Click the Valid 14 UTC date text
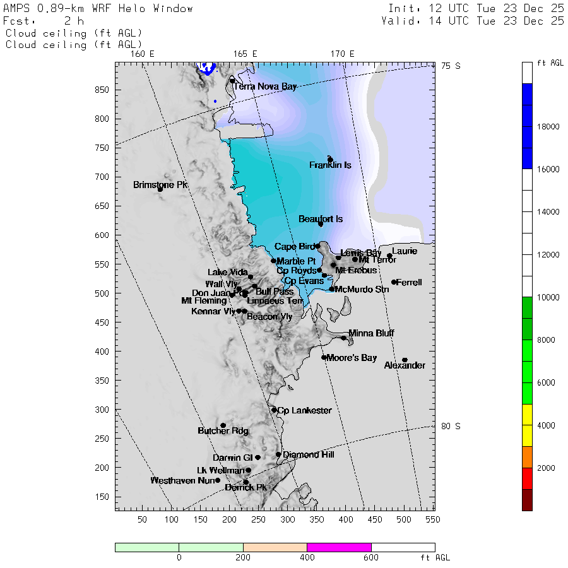 [473, 21]
